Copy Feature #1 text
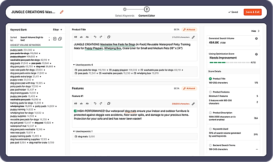The width and height of the screenshot is (273, 162). 109,103
